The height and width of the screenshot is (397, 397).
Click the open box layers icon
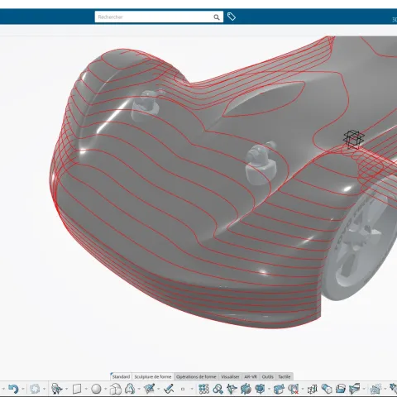(x=341, y=389)
